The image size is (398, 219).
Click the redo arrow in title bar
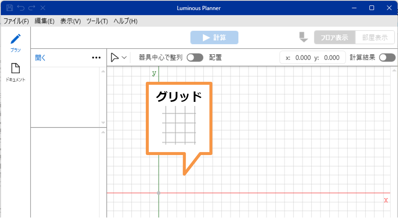31,8
